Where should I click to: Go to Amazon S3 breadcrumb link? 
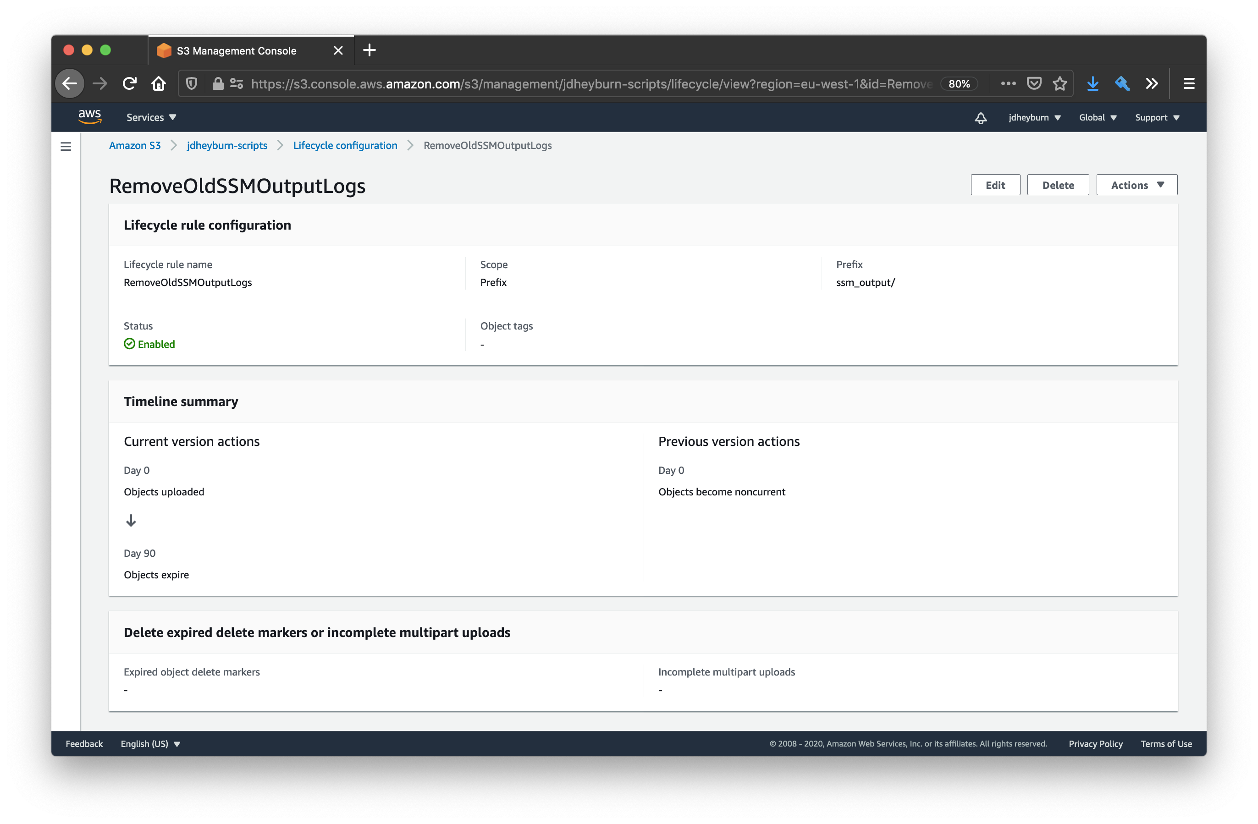tap(135, 145)
